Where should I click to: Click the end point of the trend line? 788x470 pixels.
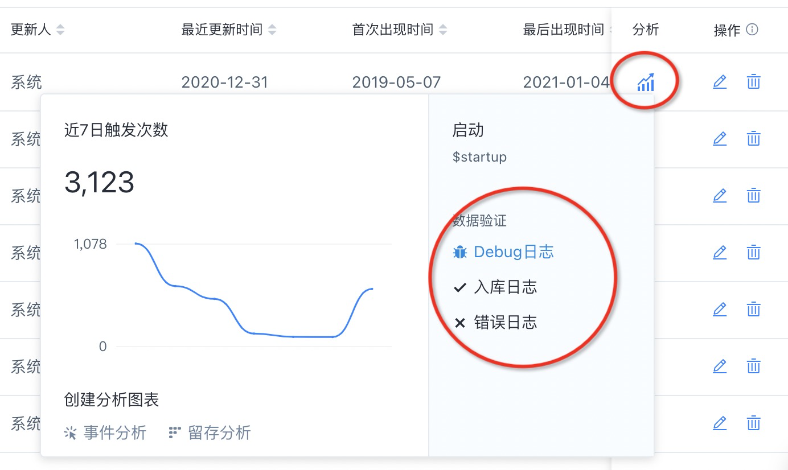[x=372, y=289]
